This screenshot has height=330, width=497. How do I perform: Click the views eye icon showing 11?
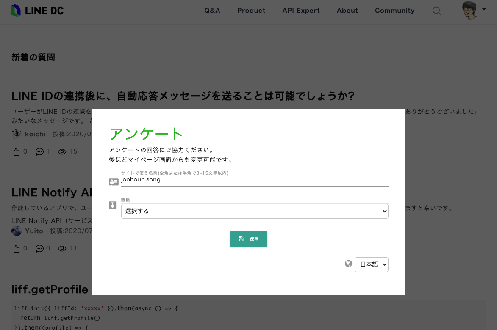click(x=62, y=249)
